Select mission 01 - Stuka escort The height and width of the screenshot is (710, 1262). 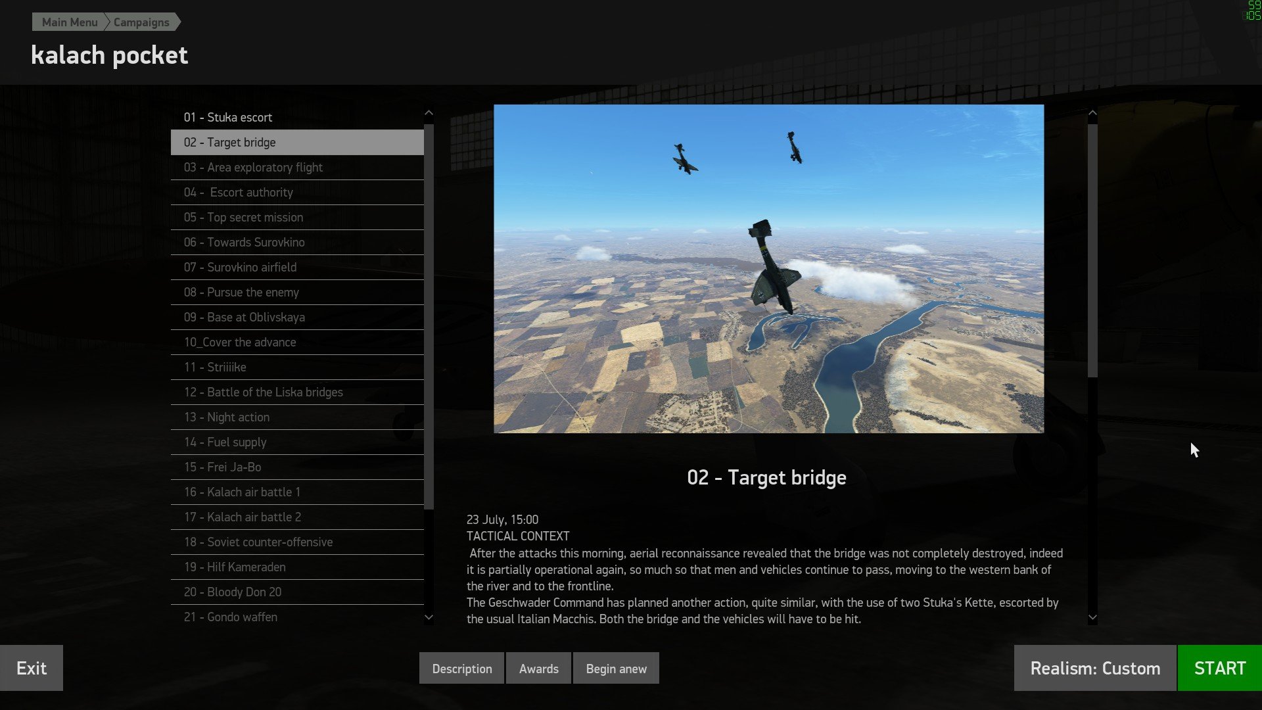coord(297,117)
